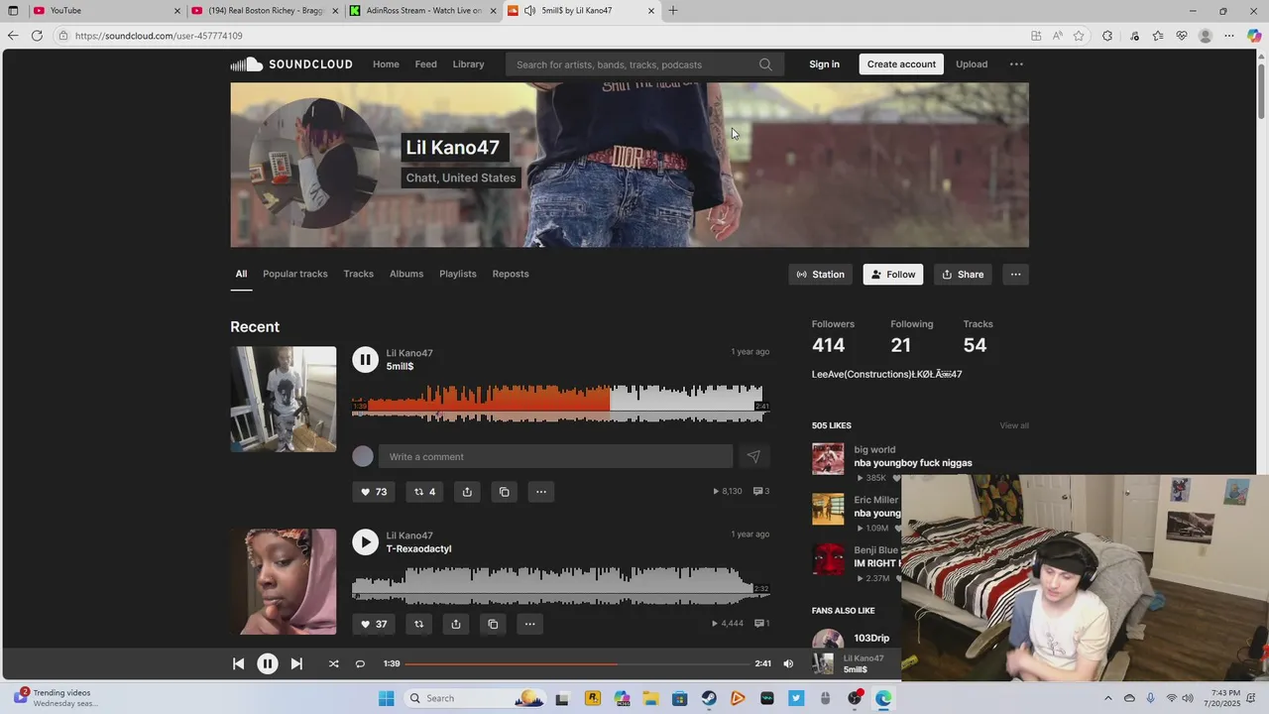
Task: Like the 5mill$ track with 73 likes
Action: pos(374,492)
